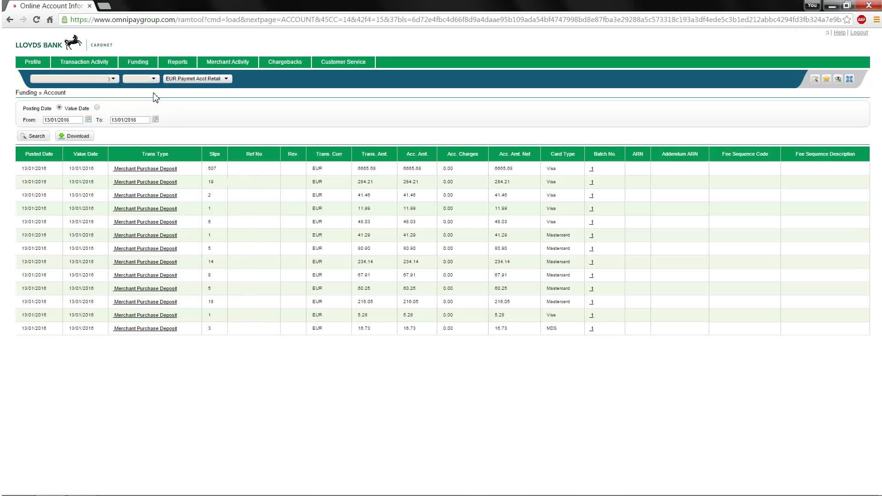Screen dimensions: 882x496
Task: Open the From date calendar picker
Action: (88, 119)
